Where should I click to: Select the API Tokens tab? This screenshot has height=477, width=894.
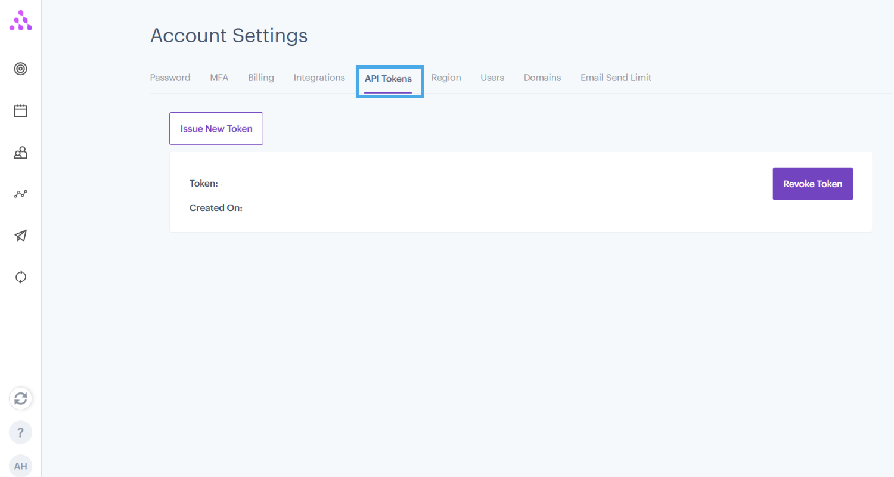point(388,79)
